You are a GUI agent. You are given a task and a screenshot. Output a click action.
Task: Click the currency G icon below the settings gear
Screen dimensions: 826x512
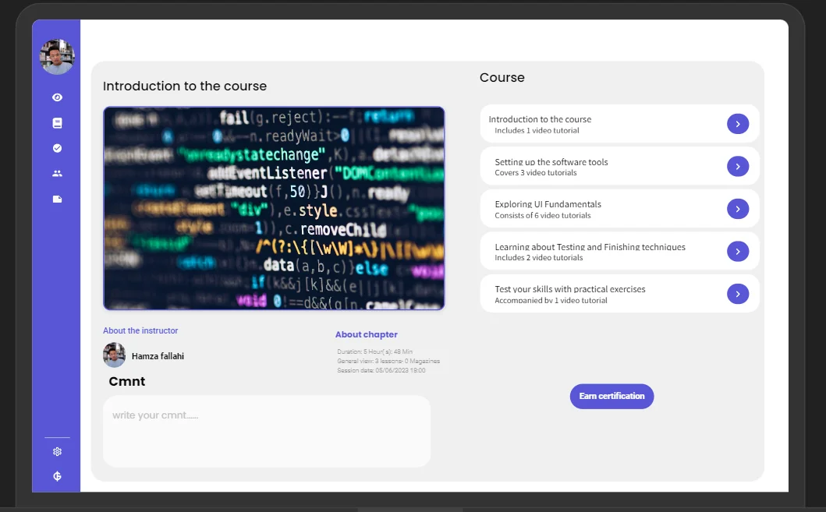(x=56, y=475)
